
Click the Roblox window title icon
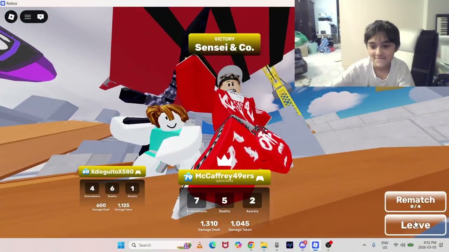pyautogui.click(x=3, y=3)
